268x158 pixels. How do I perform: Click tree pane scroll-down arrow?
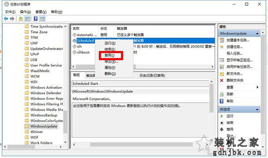65,142
